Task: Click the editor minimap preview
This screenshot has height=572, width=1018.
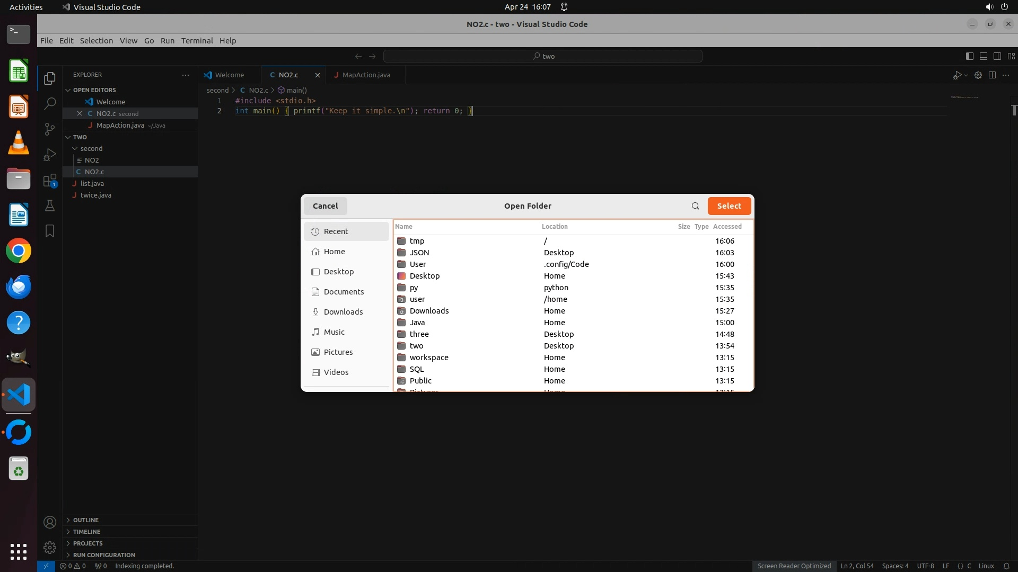Action: pos(964,97)
